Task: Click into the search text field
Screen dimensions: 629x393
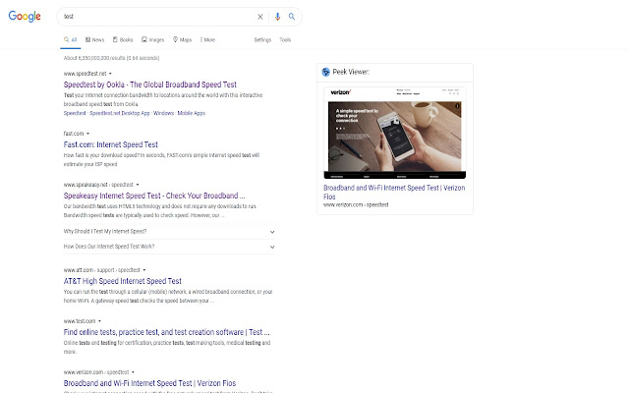Action: pos(156,17)
